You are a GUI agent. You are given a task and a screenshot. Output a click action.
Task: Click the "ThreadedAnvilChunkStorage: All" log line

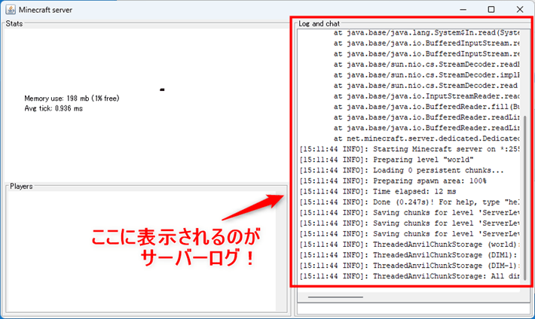pyautogui.click(x=409, y=276)
